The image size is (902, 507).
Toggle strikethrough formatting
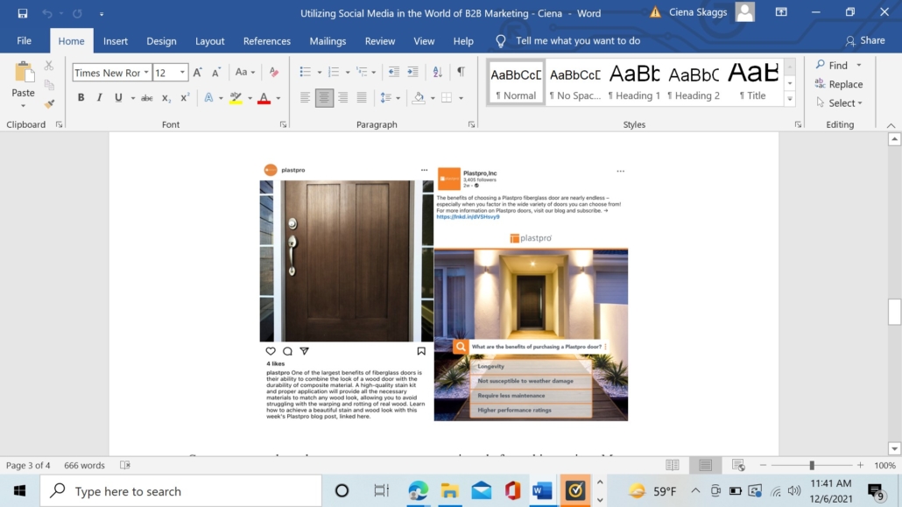click(147, 98)
